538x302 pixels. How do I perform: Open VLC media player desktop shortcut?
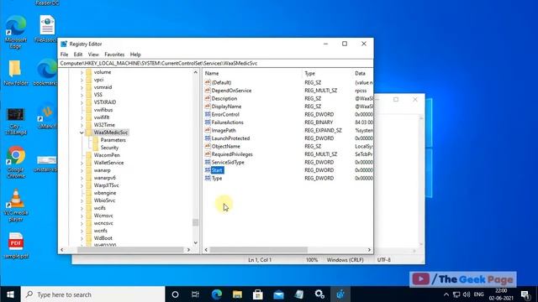coord(16,205)
